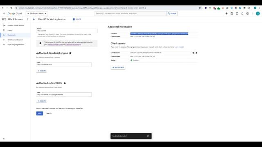Select Credentials in the sidebar
The height and width of the screenshot is (147, 262).
(x=11, y=35)
